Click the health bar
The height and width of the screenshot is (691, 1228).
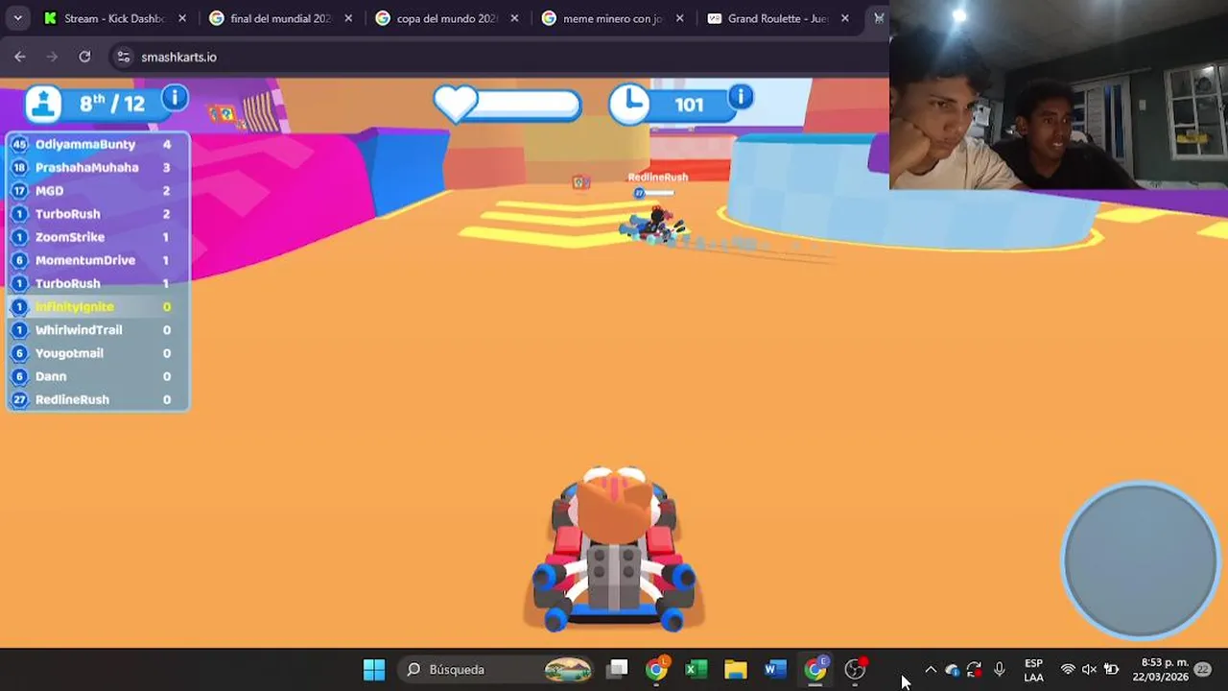pos(526,105)
